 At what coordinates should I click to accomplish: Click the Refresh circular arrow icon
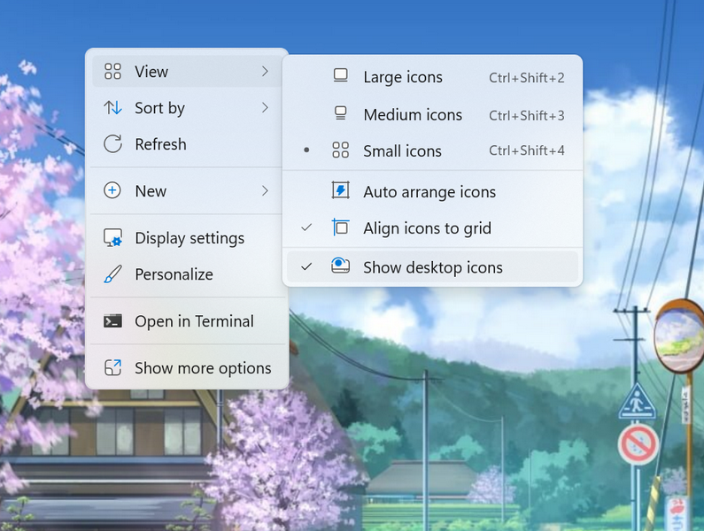point(112,144)
